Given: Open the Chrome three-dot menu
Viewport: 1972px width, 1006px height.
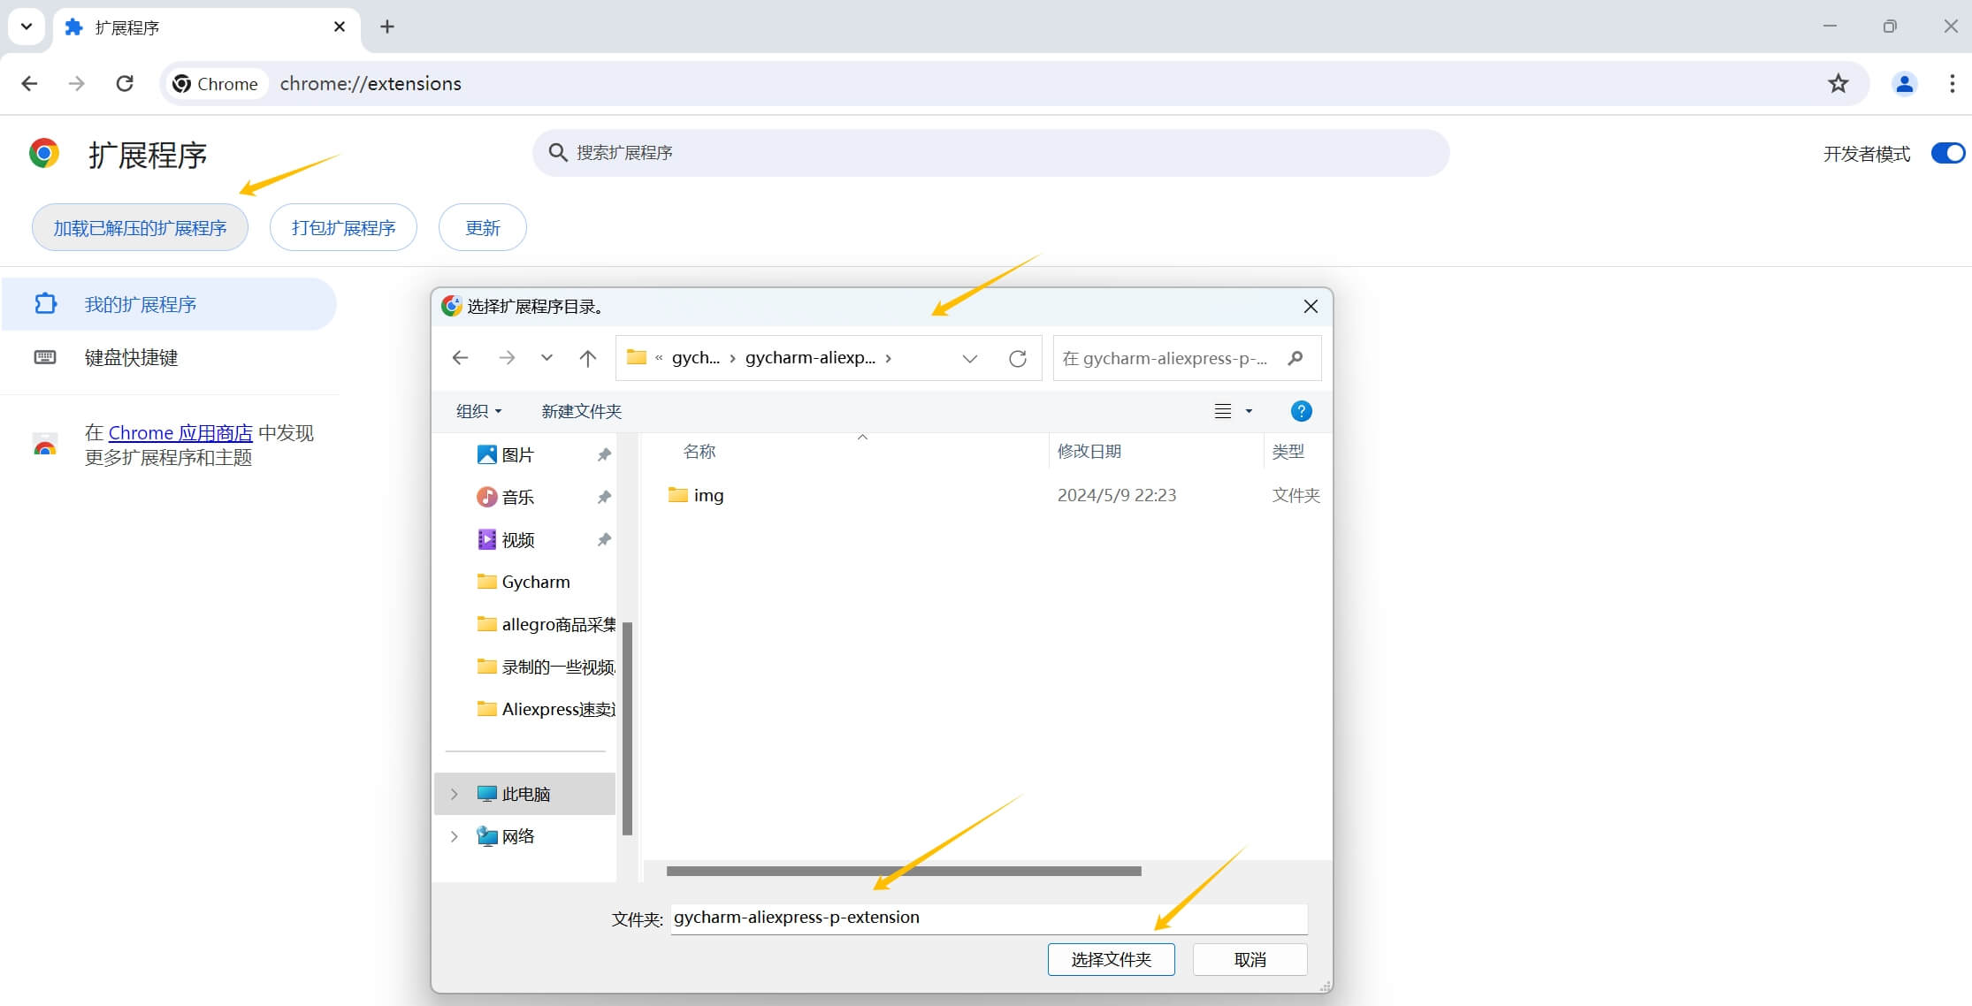Looking at the screenshot, I should coord(1952,83).
